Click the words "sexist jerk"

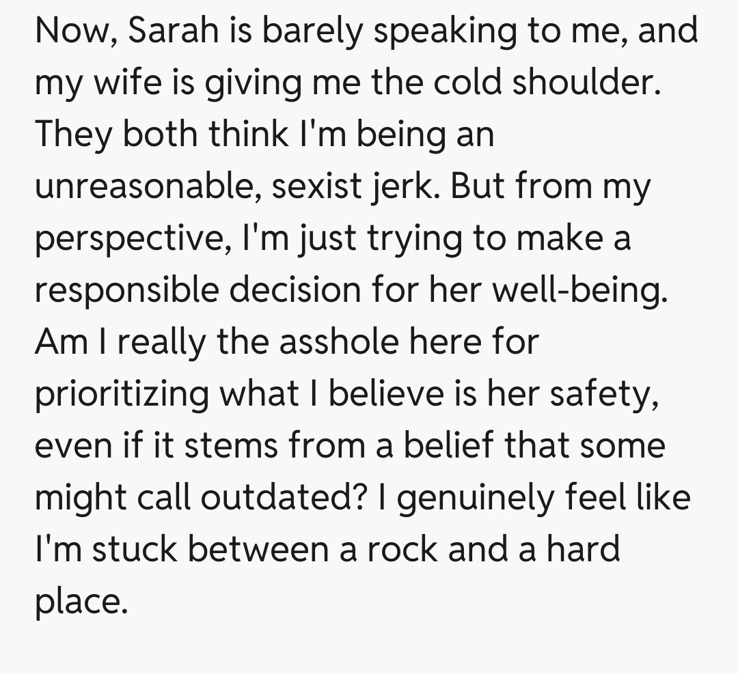click(x=358, y=187)
